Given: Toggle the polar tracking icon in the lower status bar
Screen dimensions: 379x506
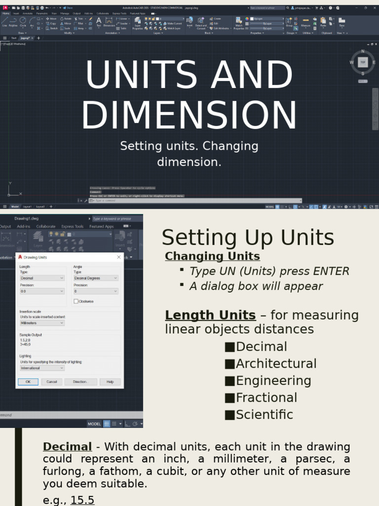Looking at the screenshot, I should click(135, 423).
